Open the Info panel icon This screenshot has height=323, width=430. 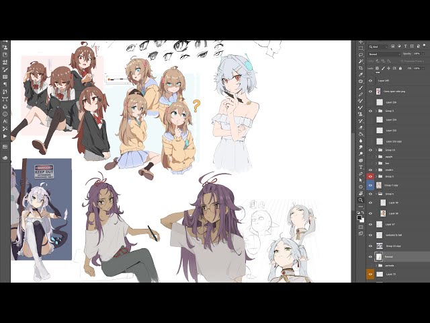tap(5, 114)
